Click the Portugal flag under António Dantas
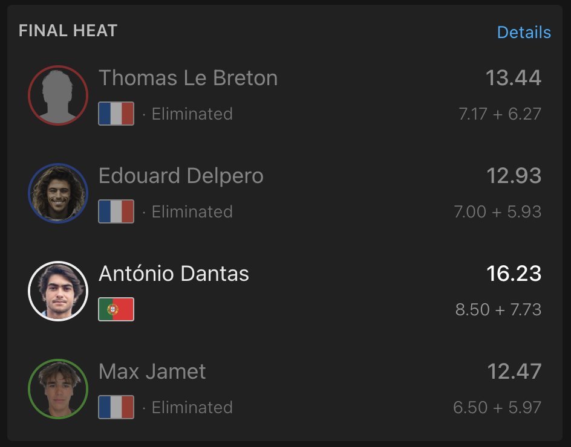 (116, 309)
